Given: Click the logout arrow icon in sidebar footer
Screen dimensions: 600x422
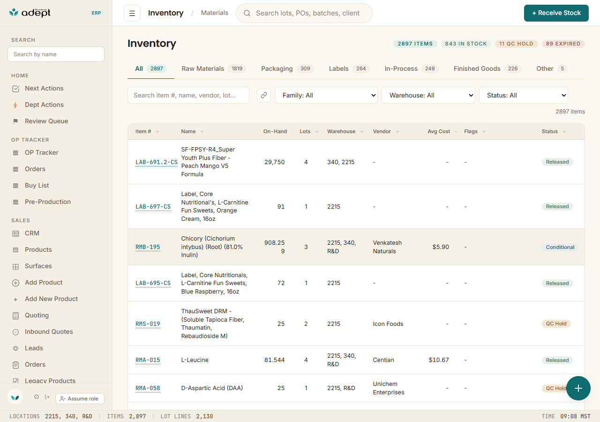Looking at the screenshot, I should click(47, 397).
